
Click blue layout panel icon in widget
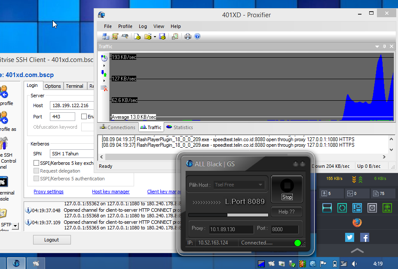(357, 208)
